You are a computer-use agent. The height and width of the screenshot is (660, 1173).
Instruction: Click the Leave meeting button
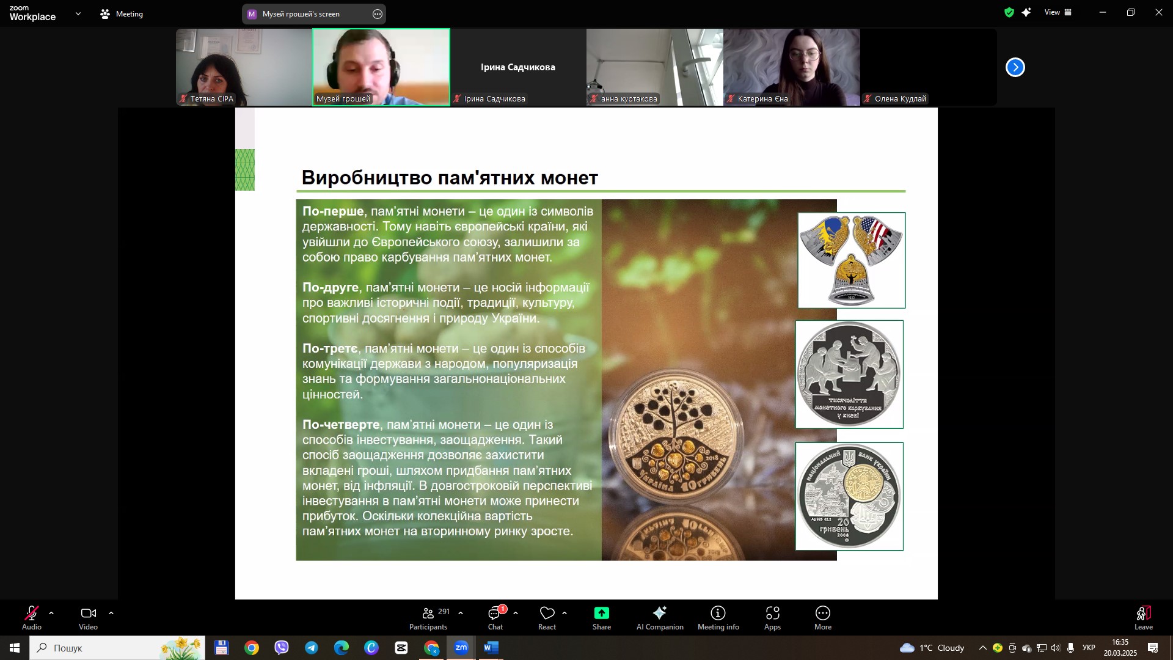point(1144,618)
